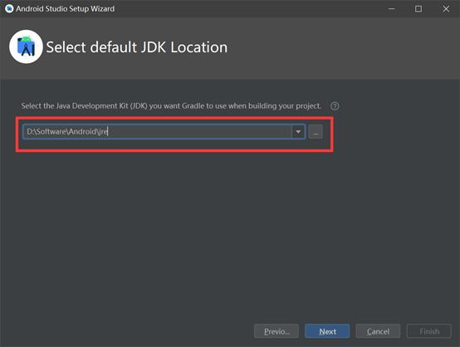Viewport: 460px width, 347px height.
Task: Click the browse ellipsis button
Action: pos(316,132)
